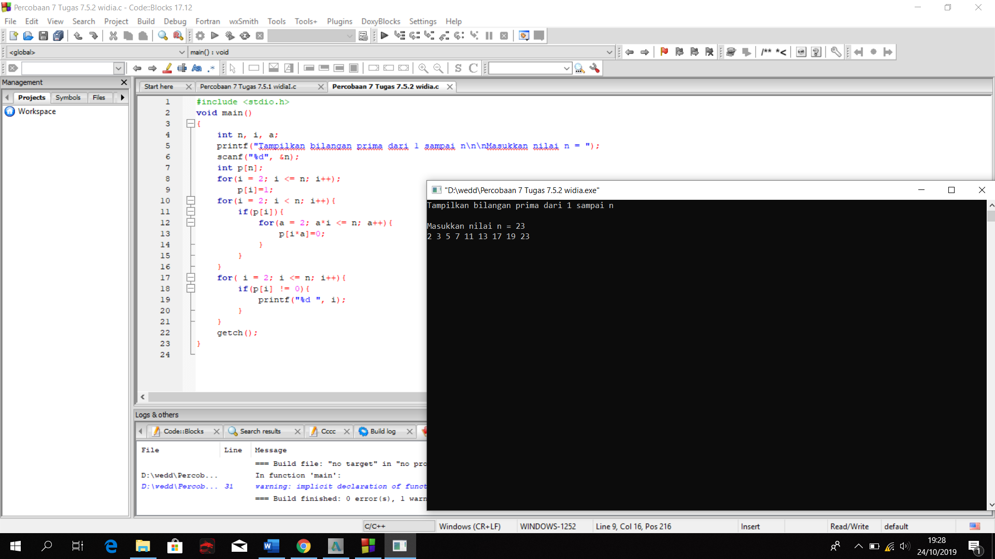Click the Rebuild icon
Viewport: 995px width, 559px height.
[245, 36]
